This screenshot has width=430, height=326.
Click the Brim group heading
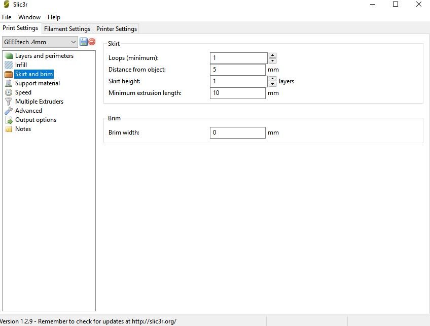pos(115,118)
